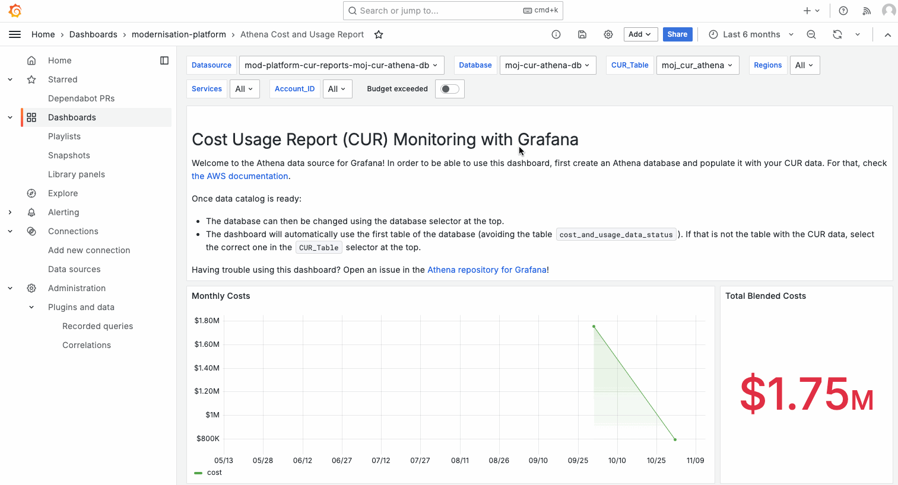Screen dimensions: 898x485
Task: Click the Grafana logo icon
Action: 15,11
